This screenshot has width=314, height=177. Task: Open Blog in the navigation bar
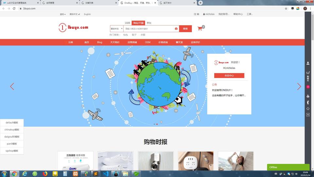click(99, 42)
